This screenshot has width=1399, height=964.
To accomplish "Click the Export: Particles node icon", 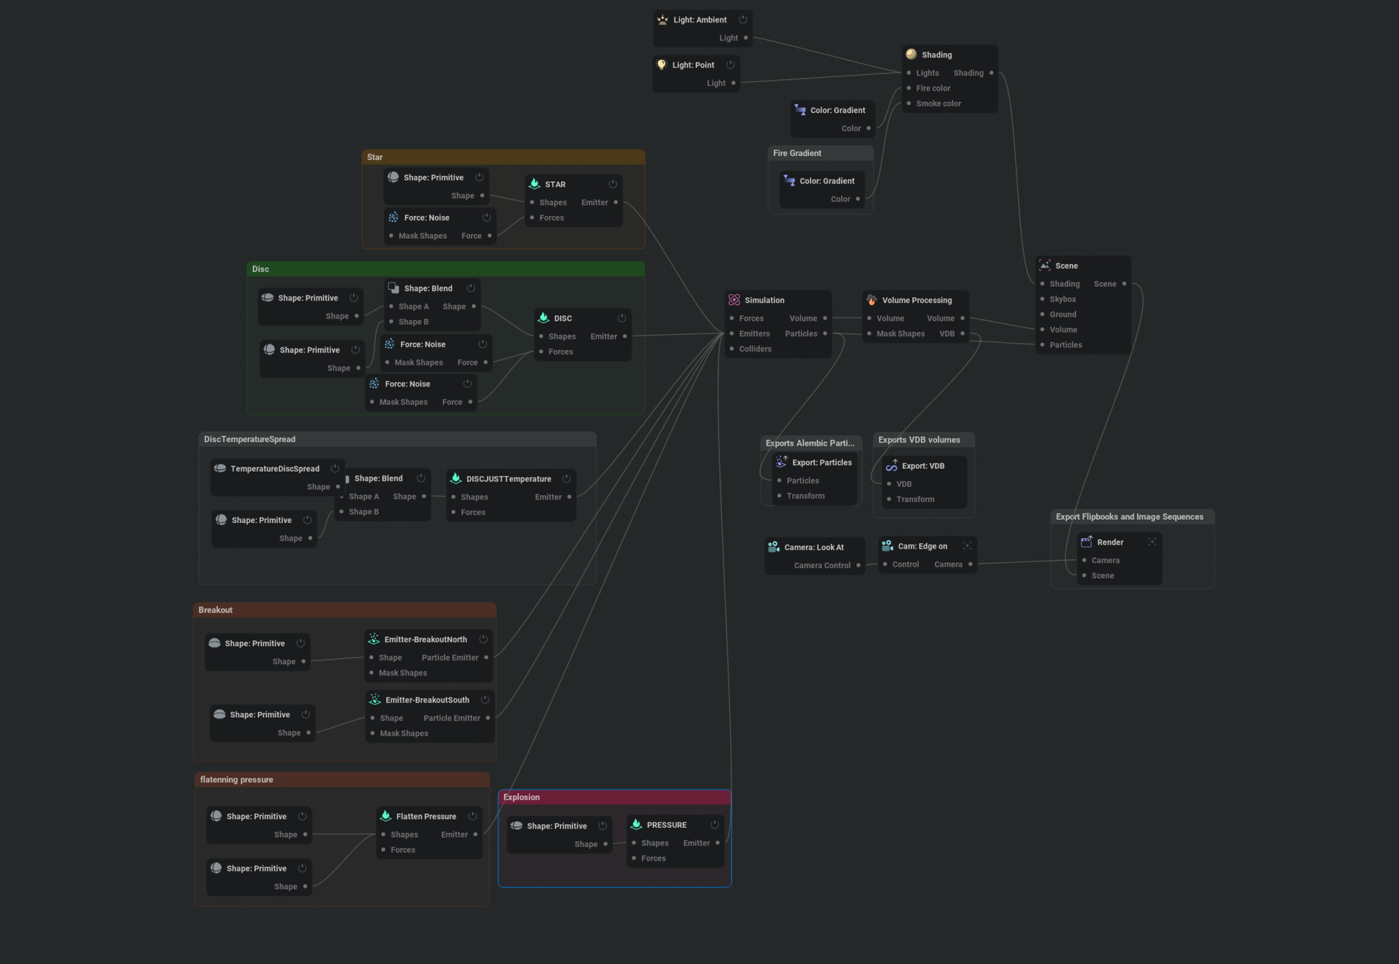I will click(x=782, y=462).
